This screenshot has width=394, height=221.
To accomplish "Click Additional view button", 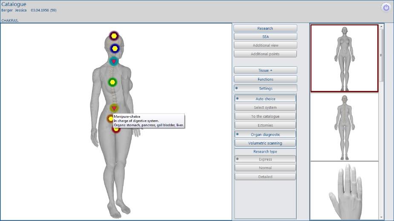I will [265, 45].
